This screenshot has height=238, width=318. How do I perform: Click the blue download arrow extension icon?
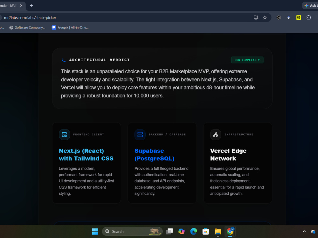289,17
